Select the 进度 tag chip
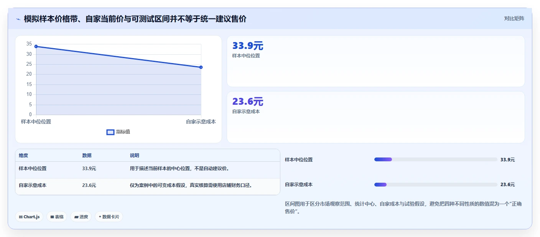This screenshot has height=237, width=540. (x=81, y=217)
